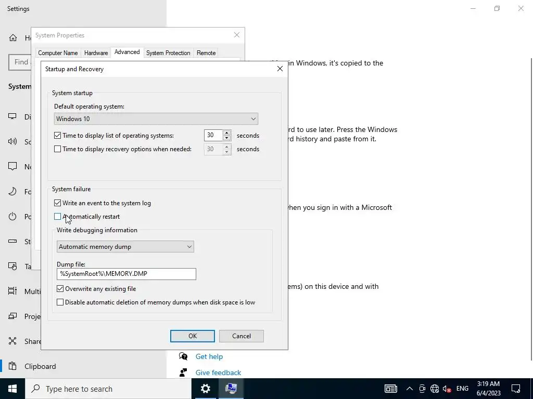
Task: Open Sound settings via speaker icon
Action: point(12,141)
